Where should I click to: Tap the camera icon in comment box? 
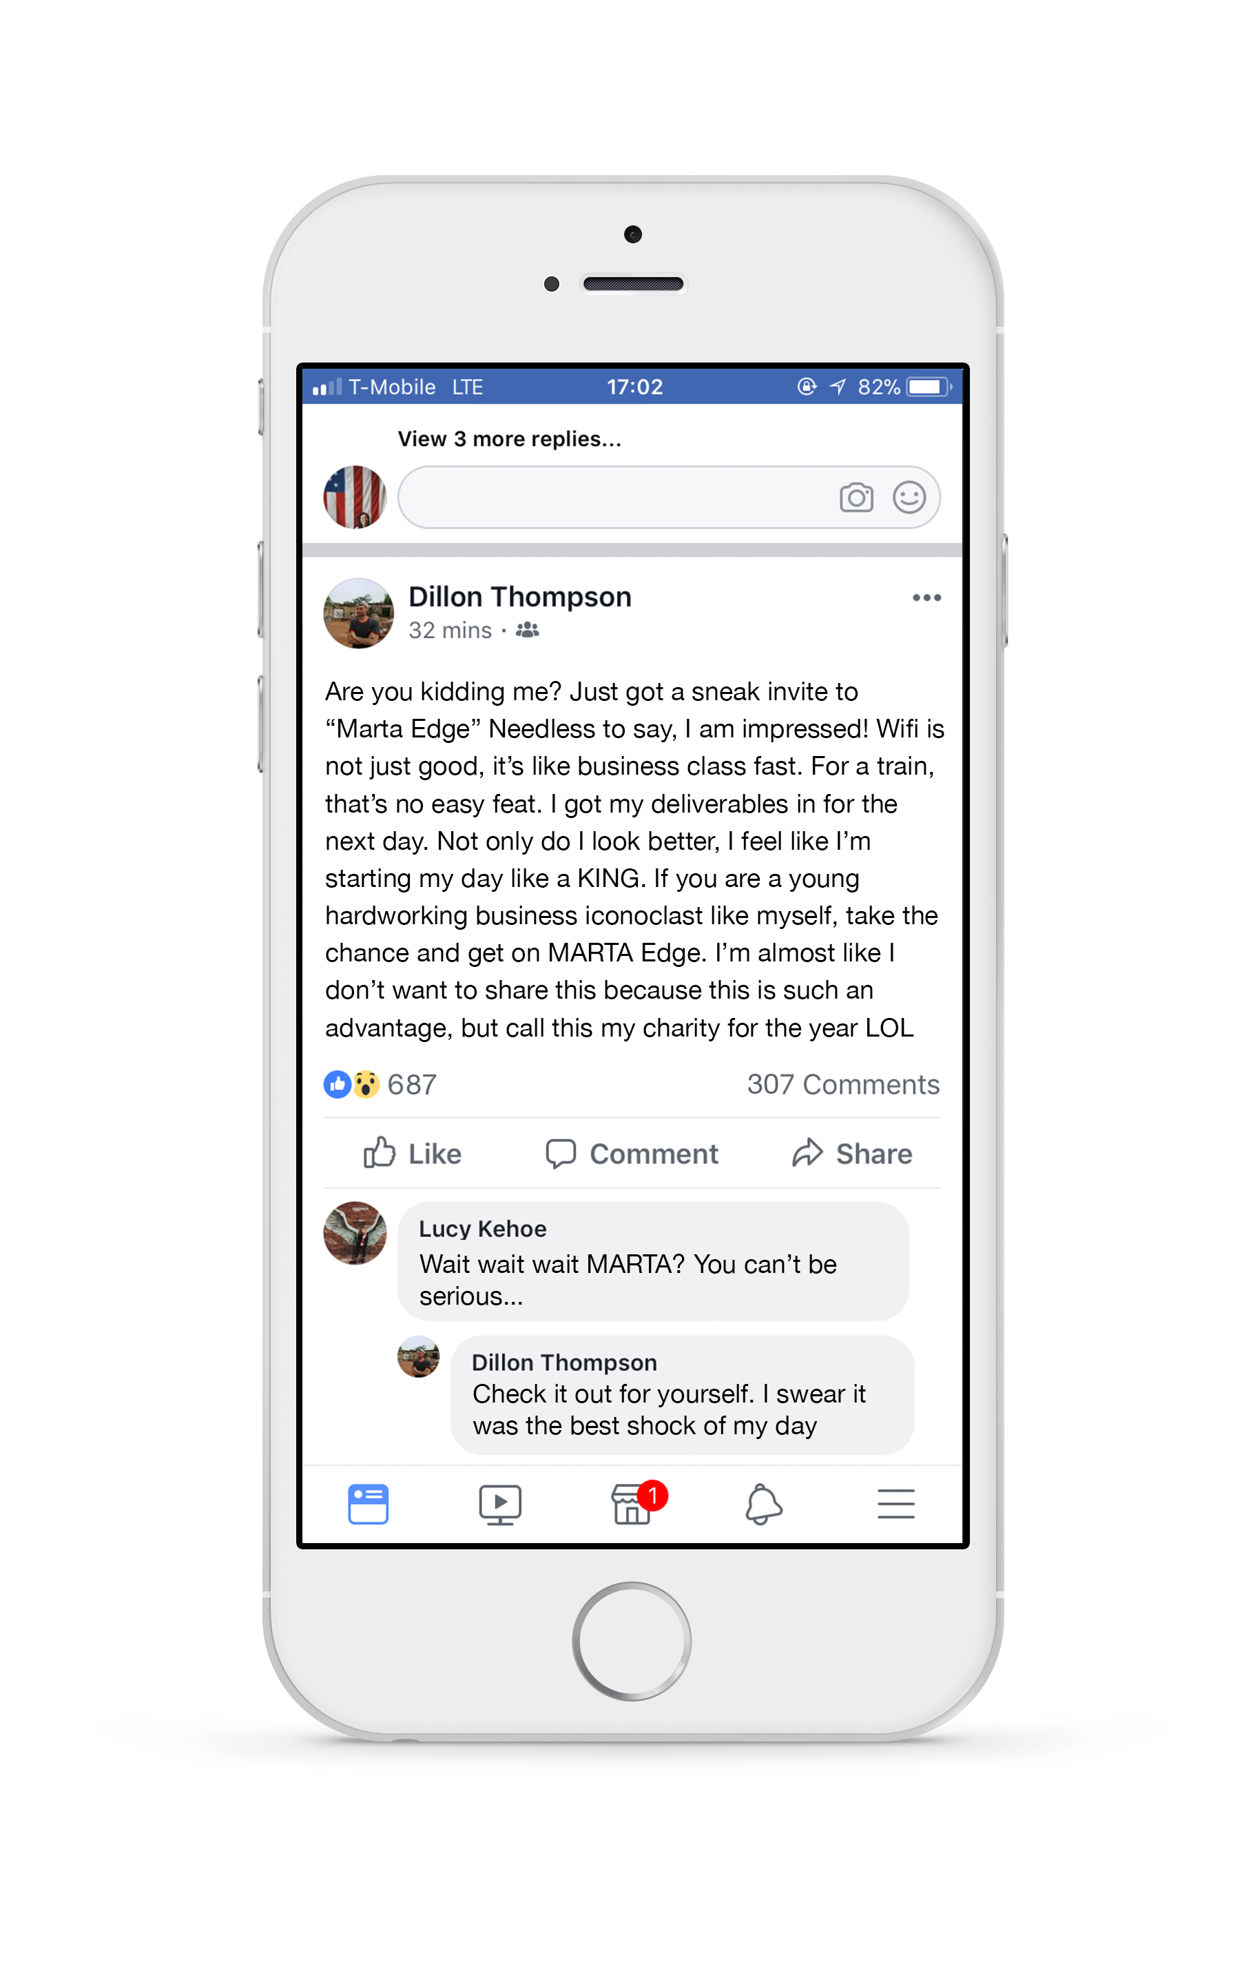[x=856, y=497]
